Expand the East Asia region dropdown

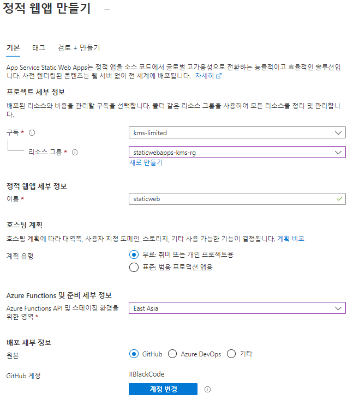pyautogui.click(x=237, y=308)
